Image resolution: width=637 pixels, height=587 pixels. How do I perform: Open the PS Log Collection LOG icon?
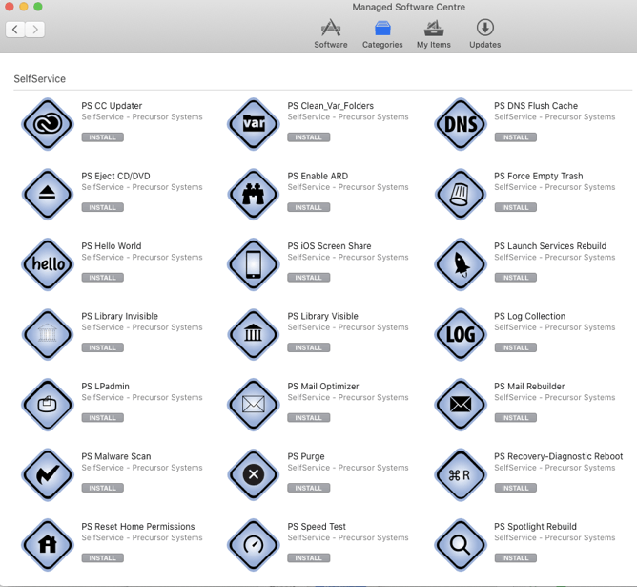coord(461,335)
